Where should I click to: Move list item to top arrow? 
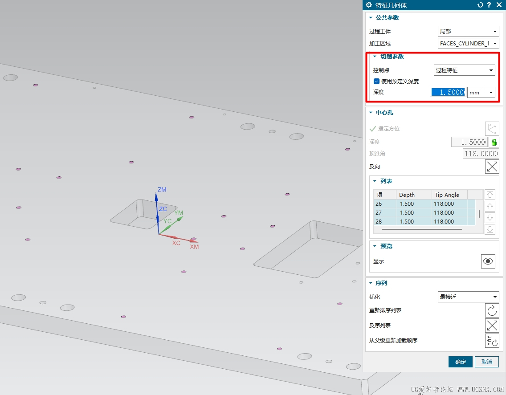pos(490,195)
